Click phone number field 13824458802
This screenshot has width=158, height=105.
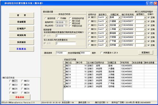pos(128,45)
